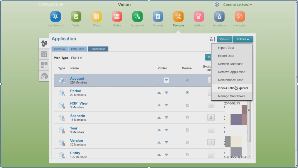The height and width of the screenshot is (168, 298).
Task: Choose Refresh Database menu item
Action: [231, 64]
